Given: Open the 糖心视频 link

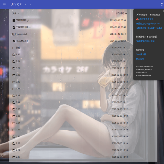Looking at the screenshot, I should click(x=140, y=59).
